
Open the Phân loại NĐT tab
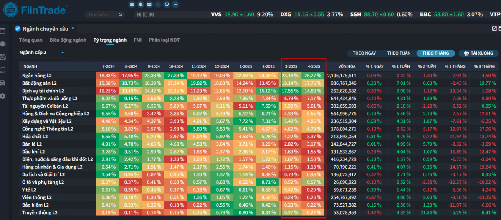[x=164, y=40]
